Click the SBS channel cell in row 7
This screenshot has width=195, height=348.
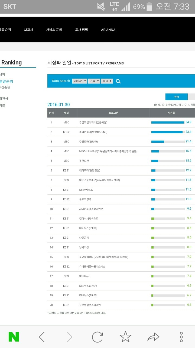pyautogui.click(x=66, y=180)
